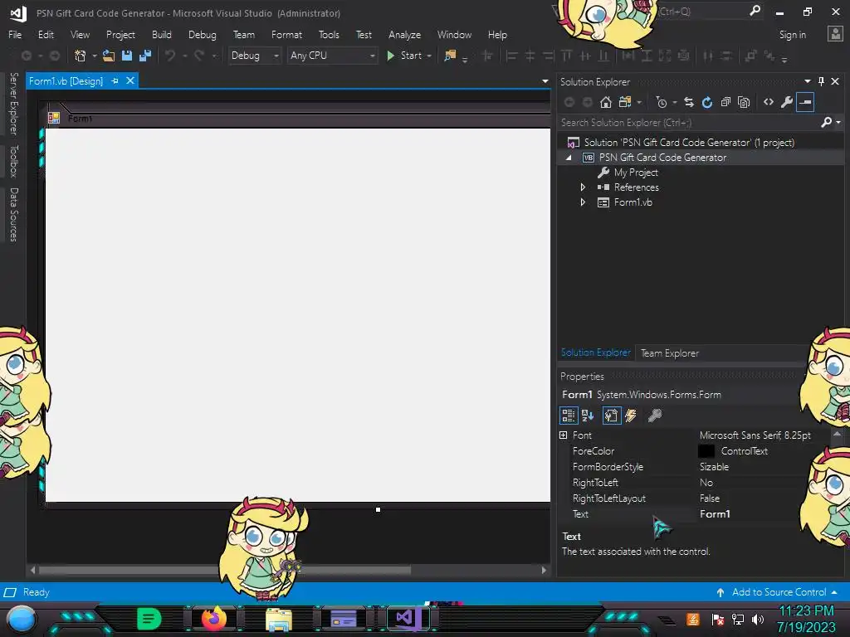850x637 pixels.
Task: Expand the References node
Action: click(583, 187)
